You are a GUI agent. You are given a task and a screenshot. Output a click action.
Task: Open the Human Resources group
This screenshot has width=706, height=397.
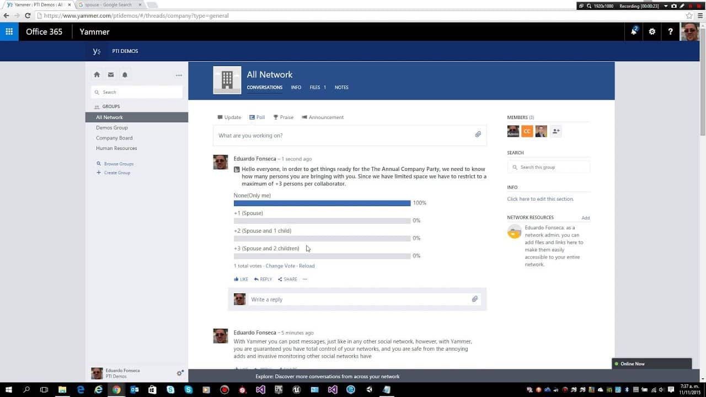click(116, 148)
